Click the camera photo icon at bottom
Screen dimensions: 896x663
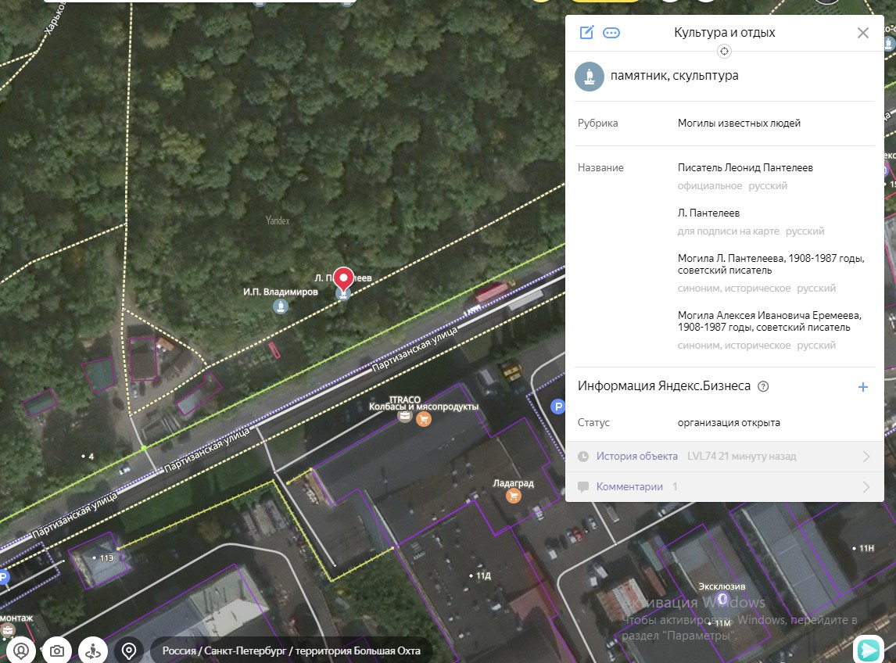(x=57, y=650)
